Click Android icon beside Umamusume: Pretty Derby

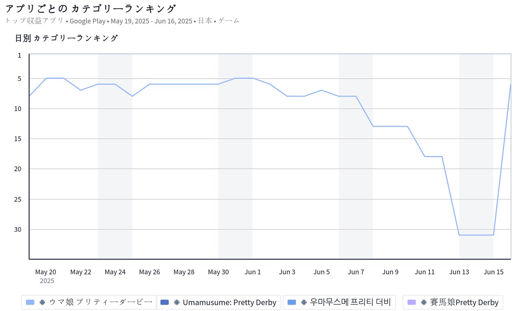coord(177,302)
